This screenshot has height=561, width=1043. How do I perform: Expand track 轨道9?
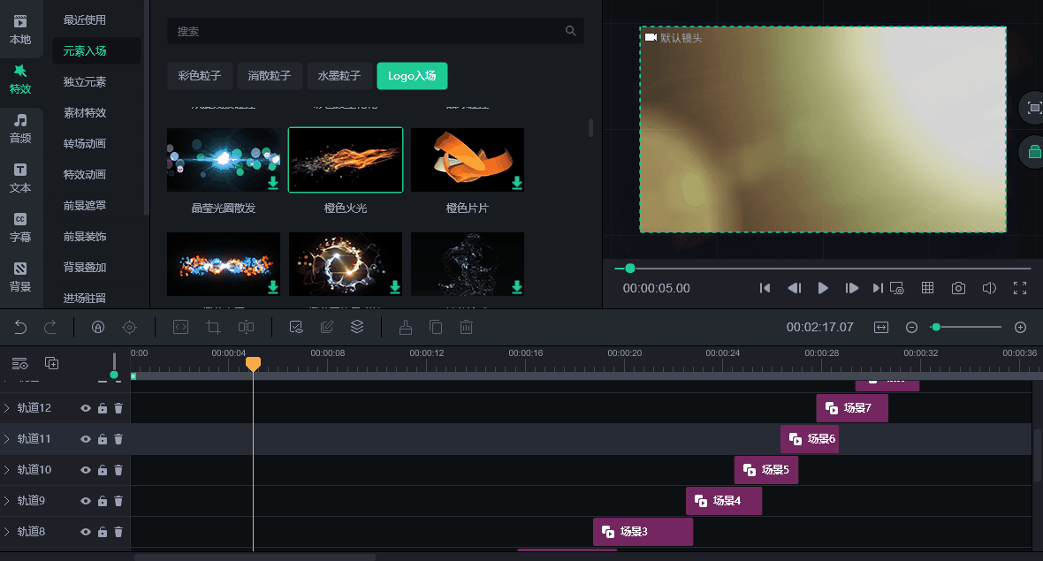[x=7, y=501]
